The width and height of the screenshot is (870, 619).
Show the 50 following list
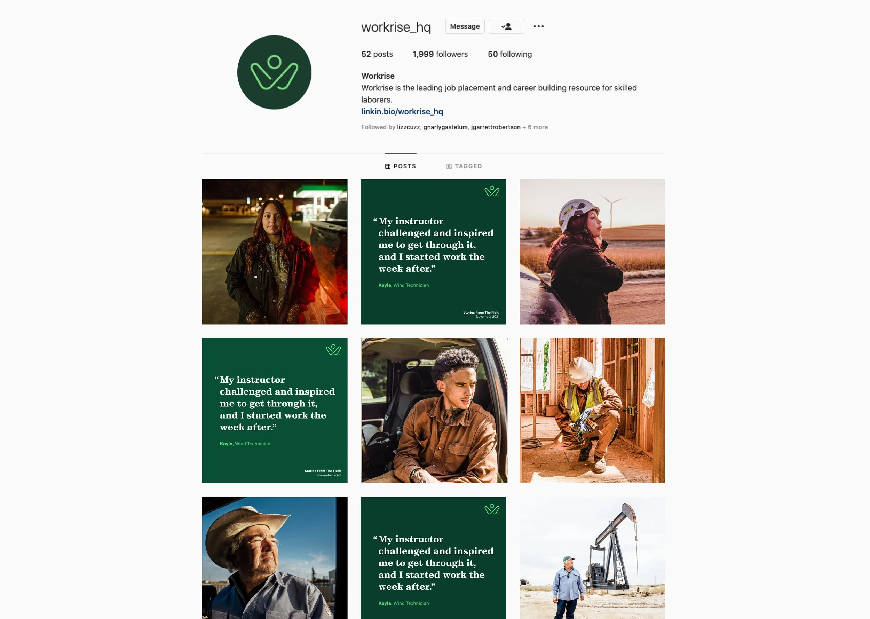click(x=510, y=54)
